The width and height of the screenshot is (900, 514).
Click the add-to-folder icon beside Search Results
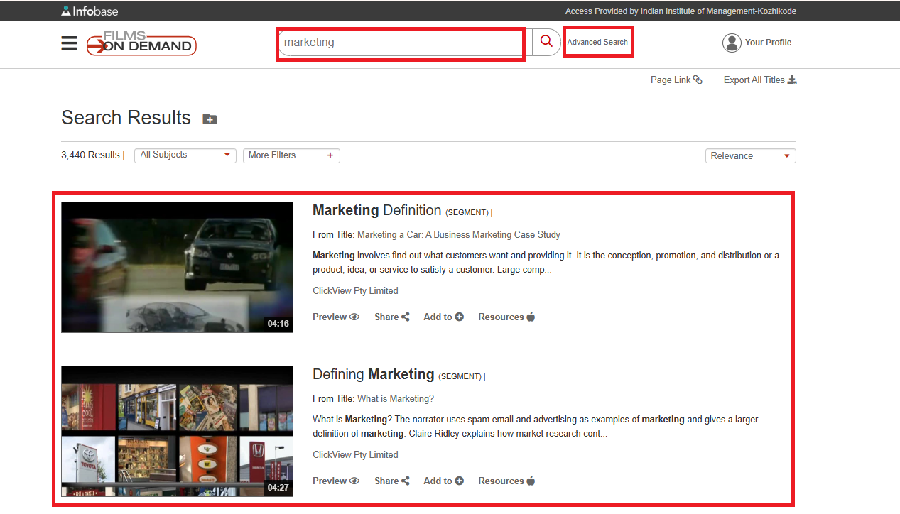click(x=210, y=119)
